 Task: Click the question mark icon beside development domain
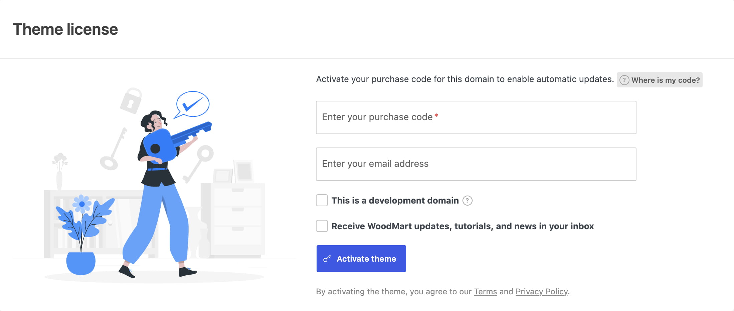click(x=467, y=201)
